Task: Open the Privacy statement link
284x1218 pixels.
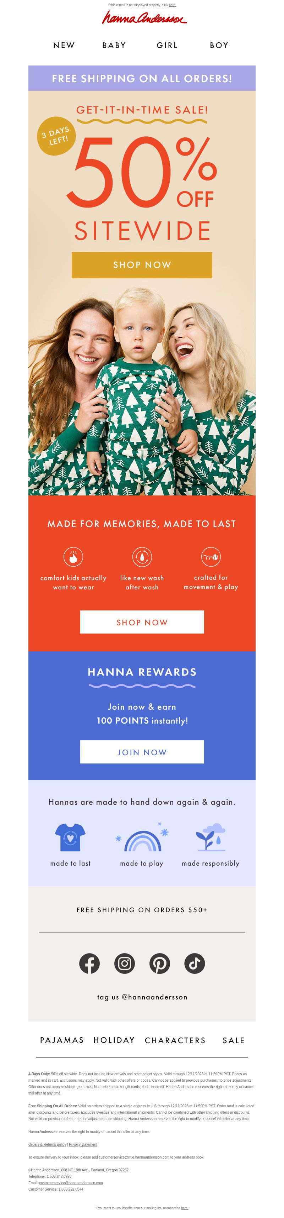Action: click(x=83, y=1144)
